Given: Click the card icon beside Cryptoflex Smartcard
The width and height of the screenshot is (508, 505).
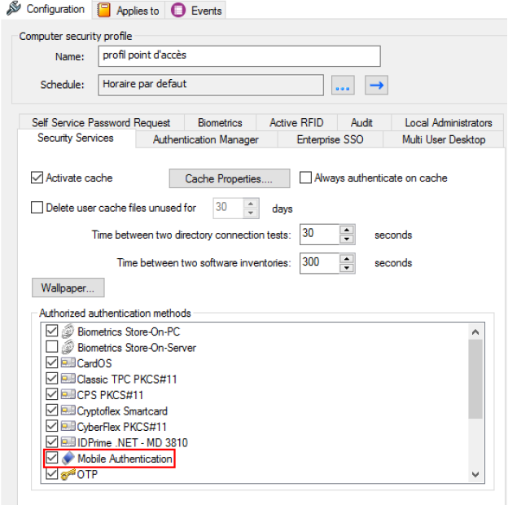Looking at the screenshot, I should [68, 410].
